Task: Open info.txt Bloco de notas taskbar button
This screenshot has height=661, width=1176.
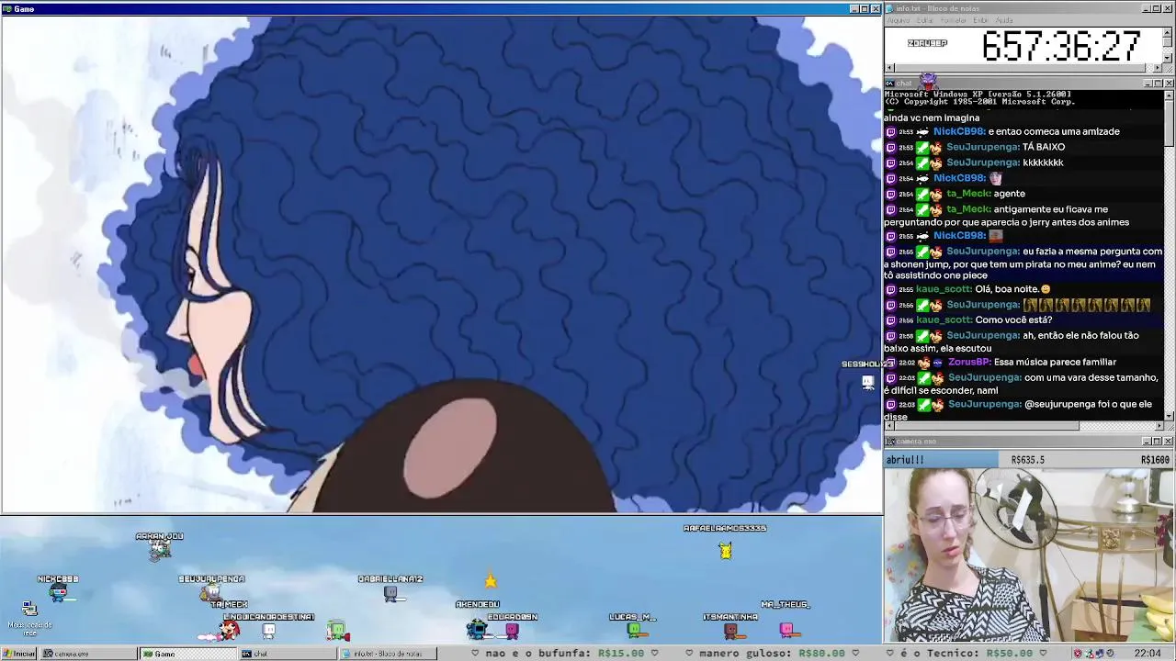Action: click(x=387, y=654)
